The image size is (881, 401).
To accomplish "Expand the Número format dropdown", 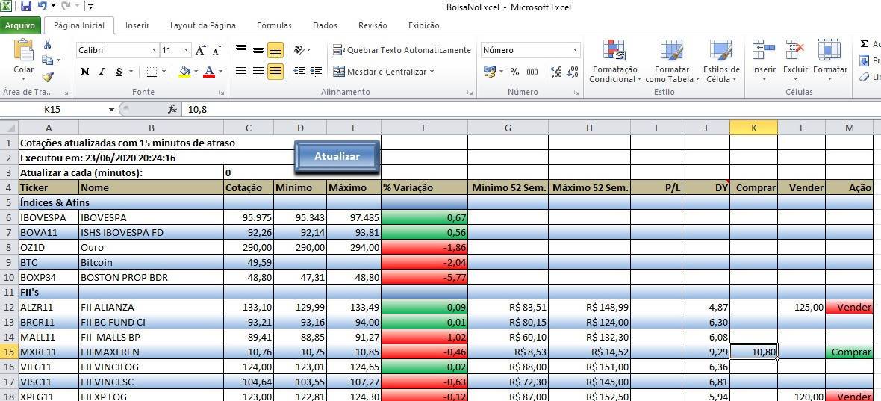I will pos(575,50).
